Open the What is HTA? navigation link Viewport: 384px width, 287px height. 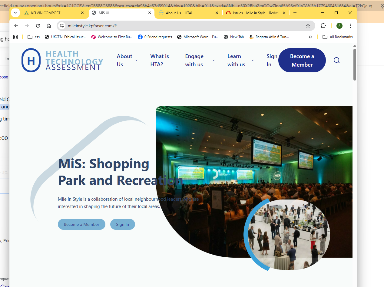[160, 60]
